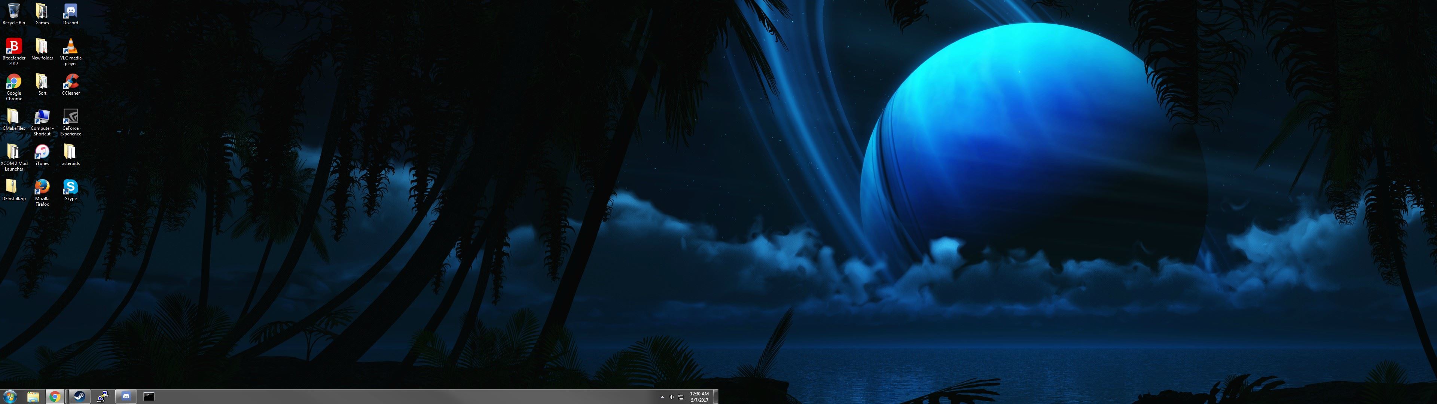Click the Skype desktop shortcut
This screenshot has width=1437, height=404.
70,187
